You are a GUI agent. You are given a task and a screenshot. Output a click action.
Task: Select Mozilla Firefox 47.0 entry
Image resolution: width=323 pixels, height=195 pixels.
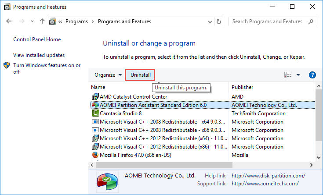coord(135,155)
